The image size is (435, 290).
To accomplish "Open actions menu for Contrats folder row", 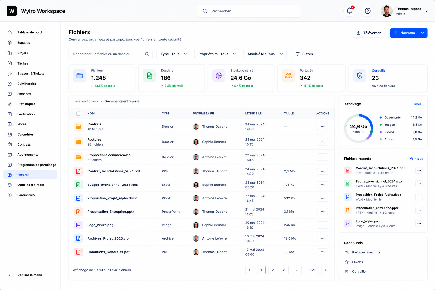I will coord(323,127).
